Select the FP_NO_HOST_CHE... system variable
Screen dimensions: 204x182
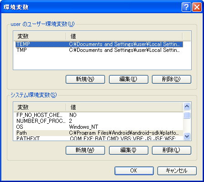click(x=99, y=115)
